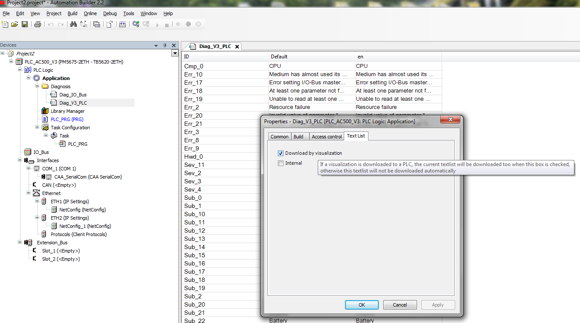Save the project using the Save icon
Viewport: 580px width, 323px height.
pos(24,24)
